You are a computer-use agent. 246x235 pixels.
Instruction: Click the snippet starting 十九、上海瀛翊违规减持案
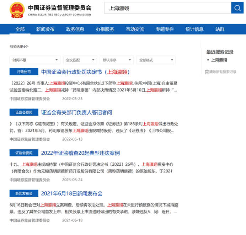[92, 168]
